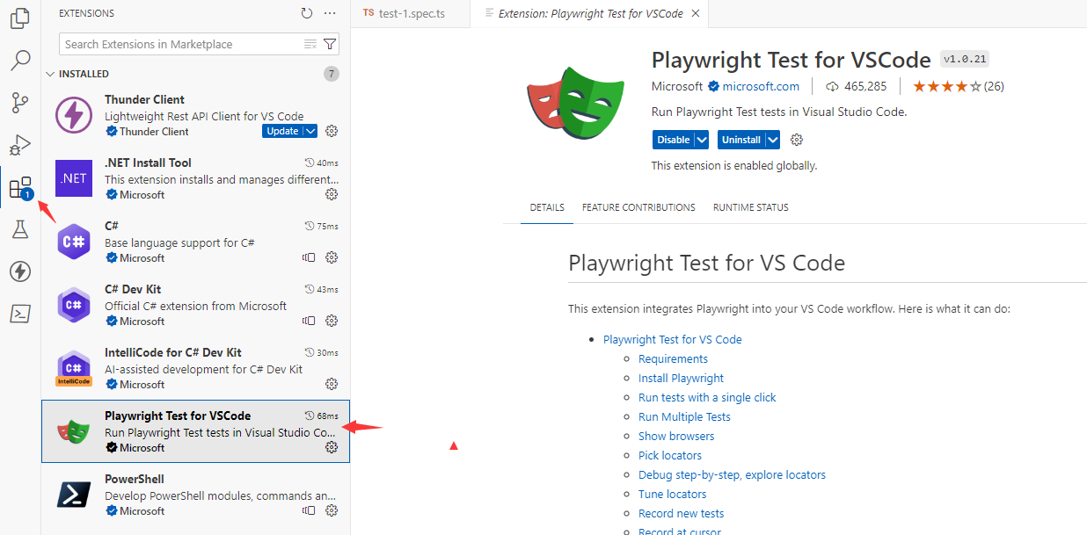Switch to the RUNTIME STATUS tab

[x=750, y=207]
